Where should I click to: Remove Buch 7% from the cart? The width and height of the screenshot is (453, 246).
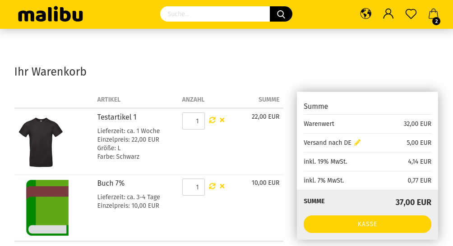222,186
